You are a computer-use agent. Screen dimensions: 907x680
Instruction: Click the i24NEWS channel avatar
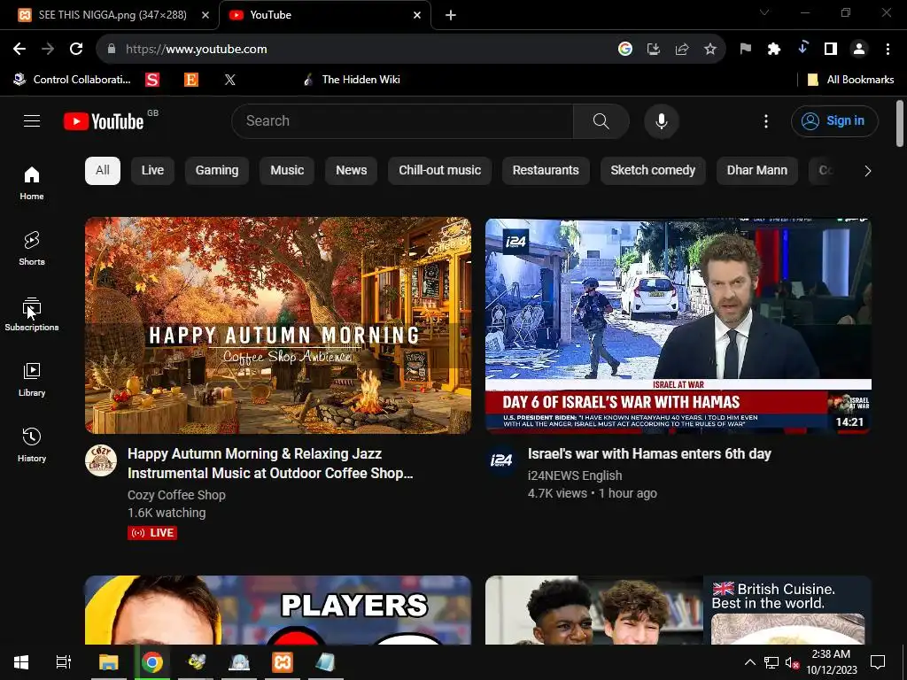[x=501, y=460]
